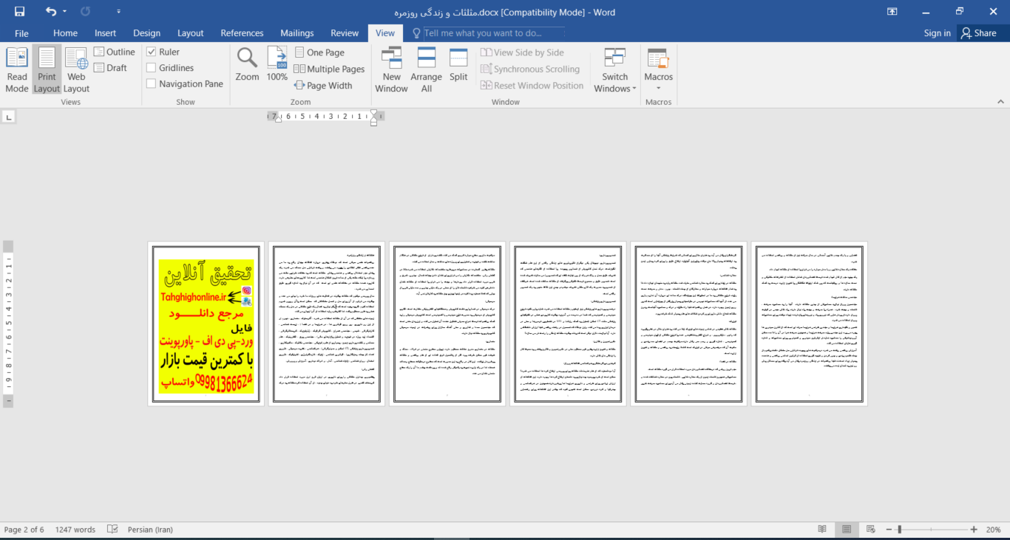Click Sign in link
This screenshot has width=1010, height=540.
(x=938, y=33)
